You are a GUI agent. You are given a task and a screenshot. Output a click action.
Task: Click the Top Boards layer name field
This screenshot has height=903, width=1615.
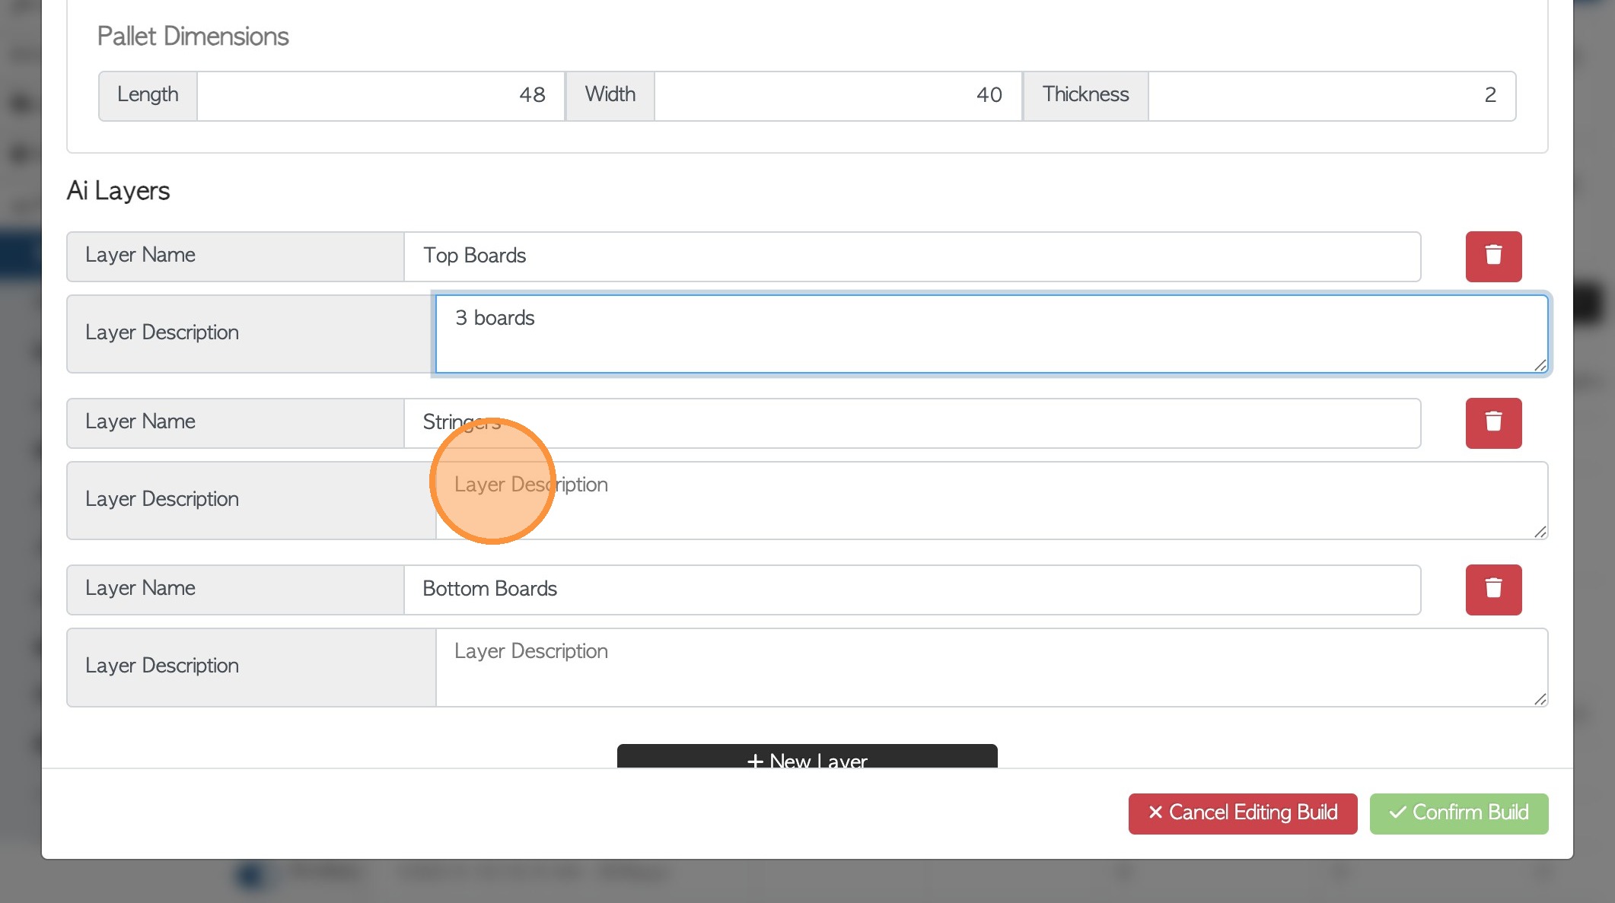click(911, 256)
